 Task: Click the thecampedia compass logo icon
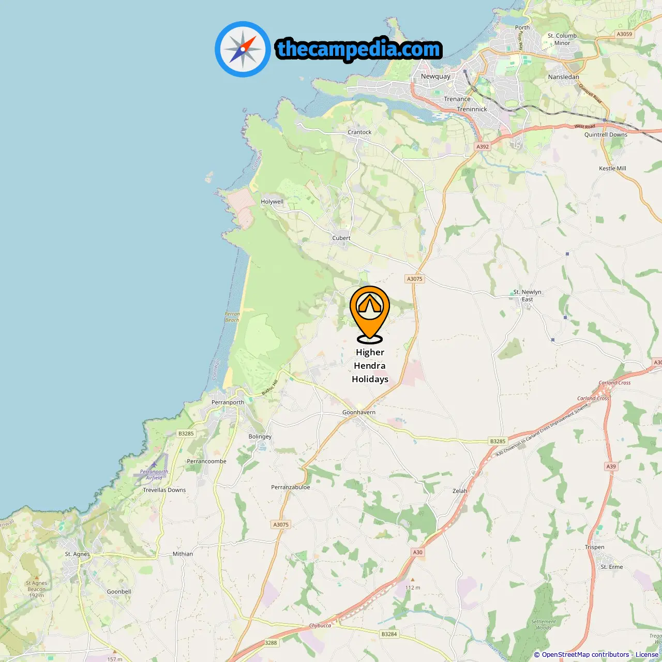pyautogui.click(x=243, y=49)
